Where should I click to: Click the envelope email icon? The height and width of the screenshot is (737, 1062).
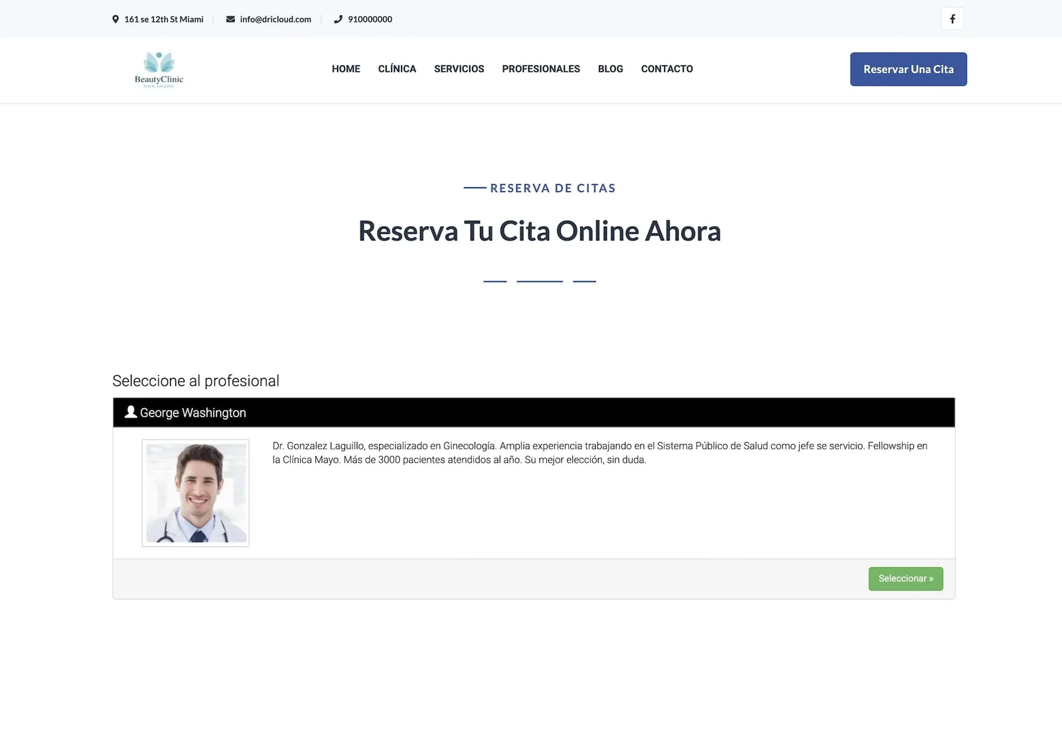pos(230,19)
